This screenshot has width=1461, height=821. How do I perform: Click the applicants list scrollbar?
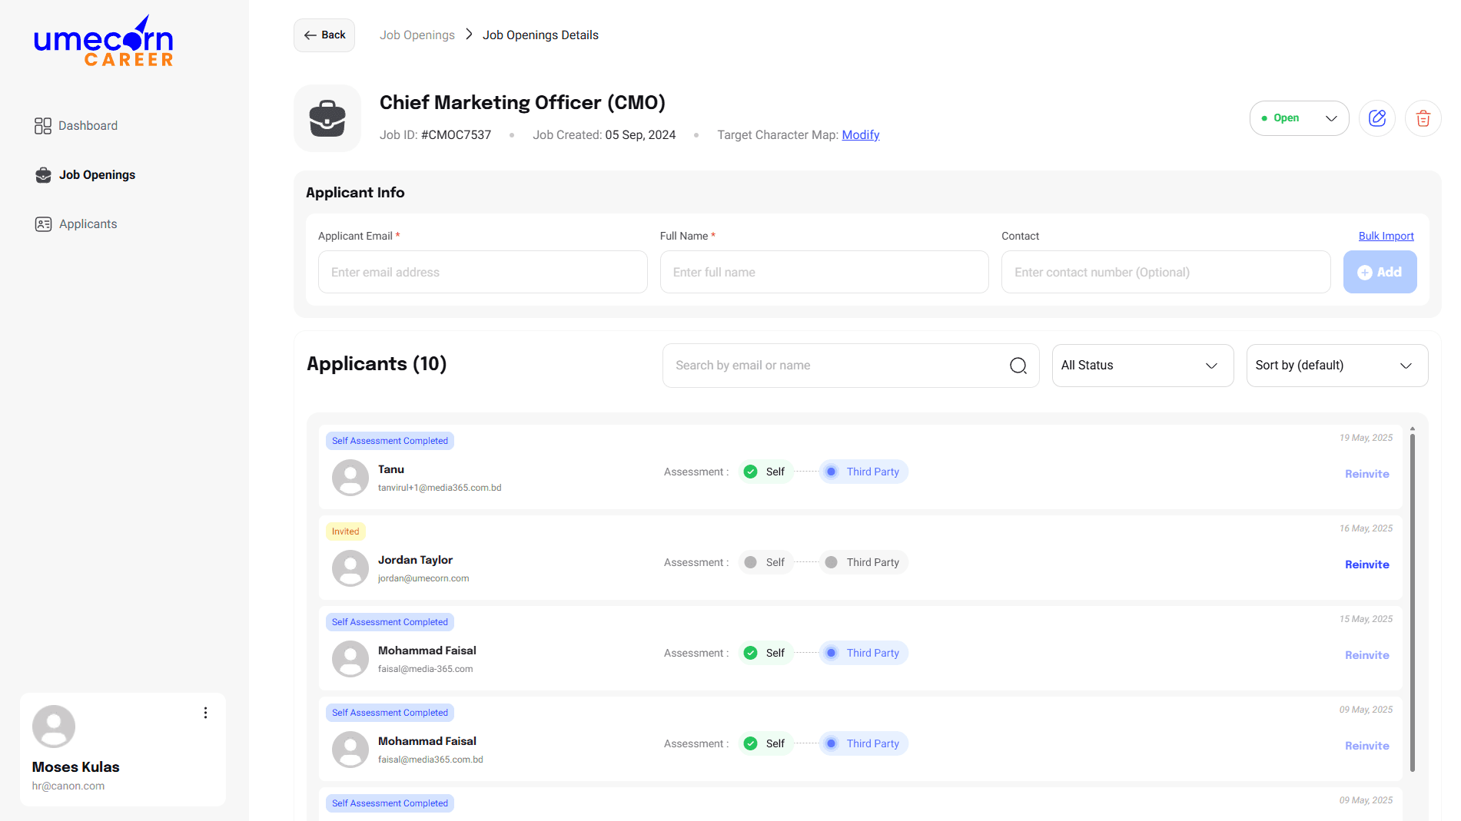1413,599
